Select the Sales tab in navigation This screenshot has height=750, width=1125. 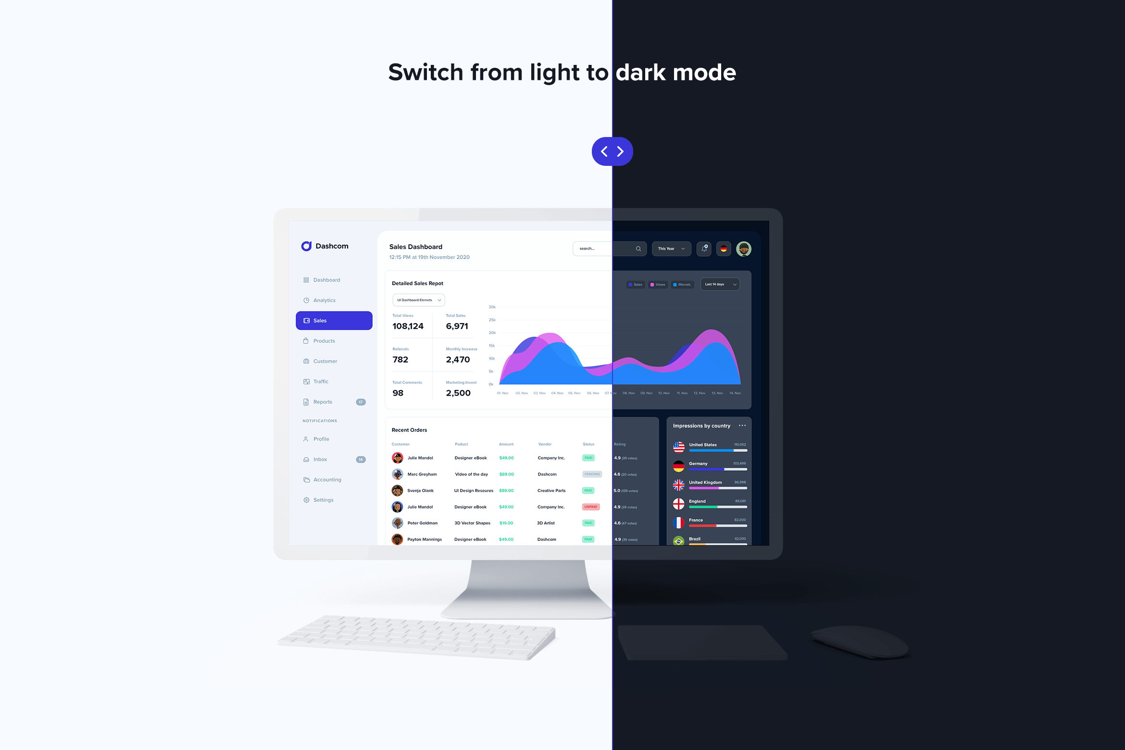tap(334, 320)
